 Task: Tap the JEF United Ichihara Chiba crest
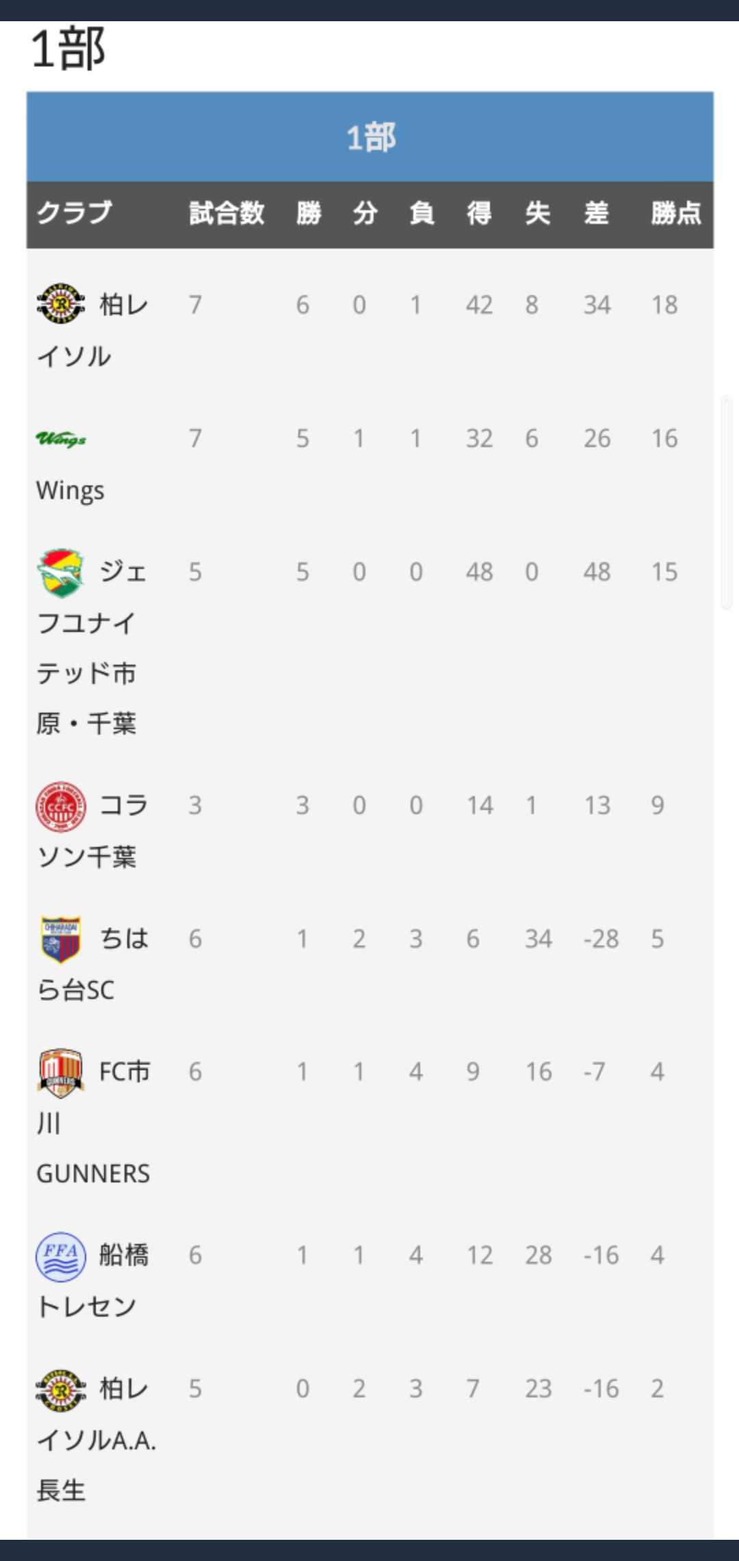tap(61, 572)
